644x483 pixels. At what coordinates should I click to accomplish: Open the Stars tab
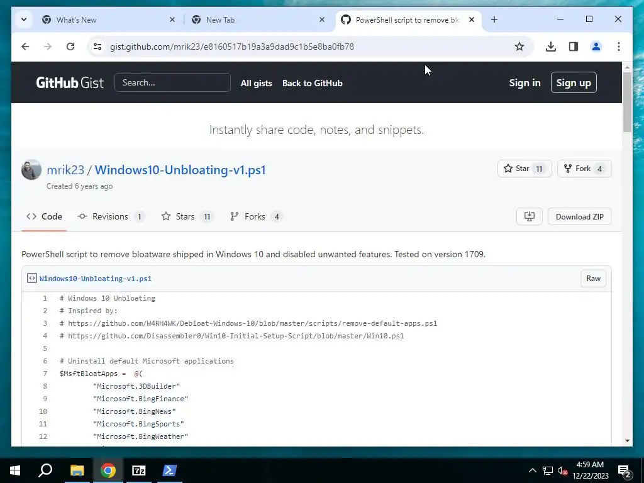[x=187, y=216]
